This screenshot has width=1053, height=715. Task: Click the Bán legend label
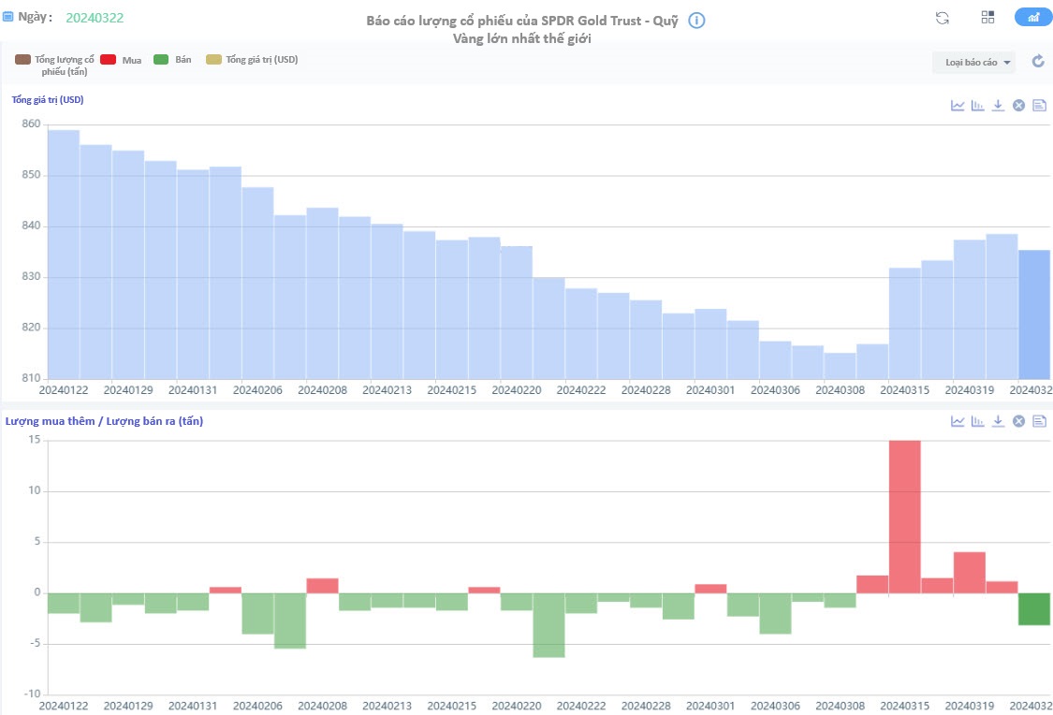click(x=183, y=60)
